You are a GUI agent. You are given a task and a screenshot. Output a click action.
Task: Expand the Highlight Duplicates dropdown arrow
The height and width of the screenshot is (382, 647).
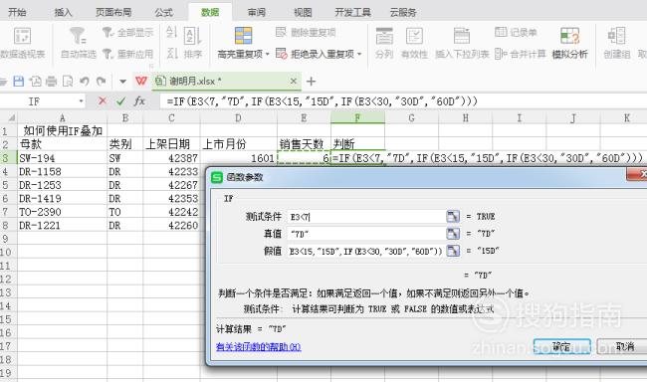(x=268, y=54)
